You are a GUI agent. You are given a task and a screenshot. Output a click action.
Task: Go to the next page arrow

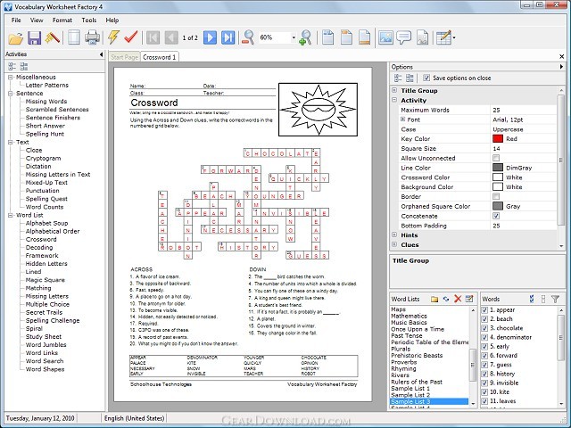tap(211, 37)
